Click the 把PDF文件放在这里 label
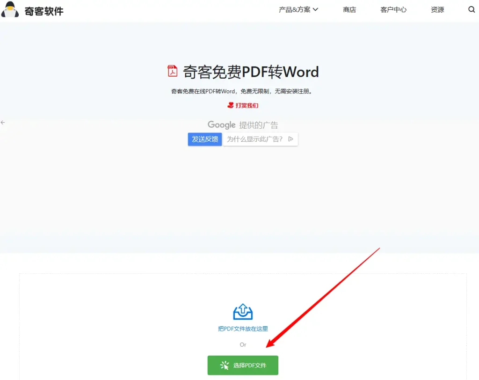This screenshot has width=479, height=380. (243, 329)
